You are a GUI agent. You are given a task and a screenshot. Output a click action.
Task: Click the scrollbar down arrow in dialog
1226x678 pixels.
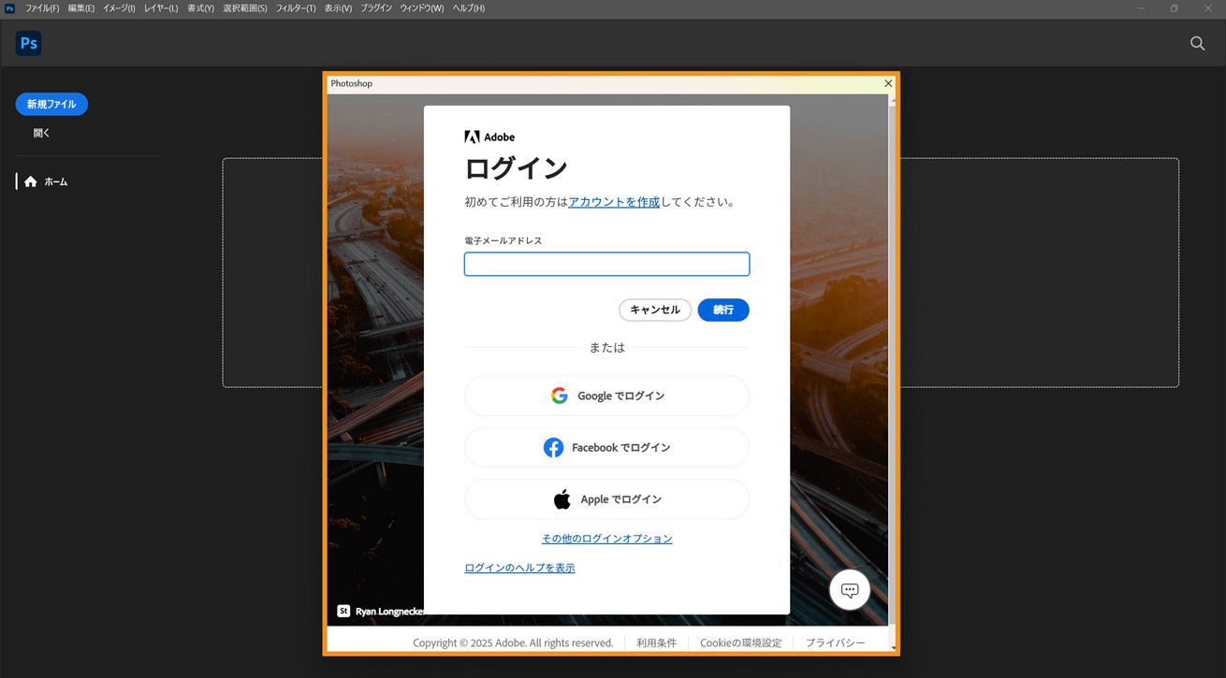pyautogui.click(x=893, y=647)
